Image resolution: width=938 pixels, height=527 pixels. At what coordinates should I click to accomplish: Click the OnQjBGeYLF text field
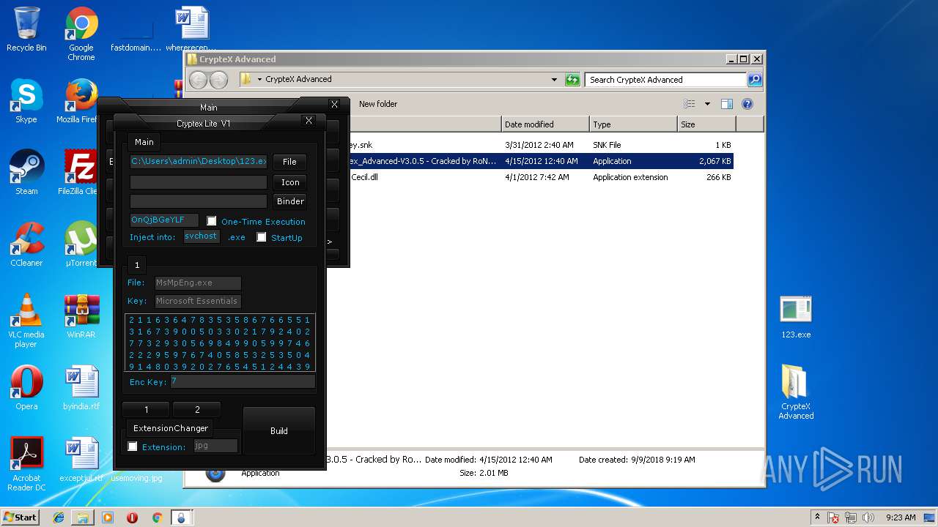(x=164, y=220)
